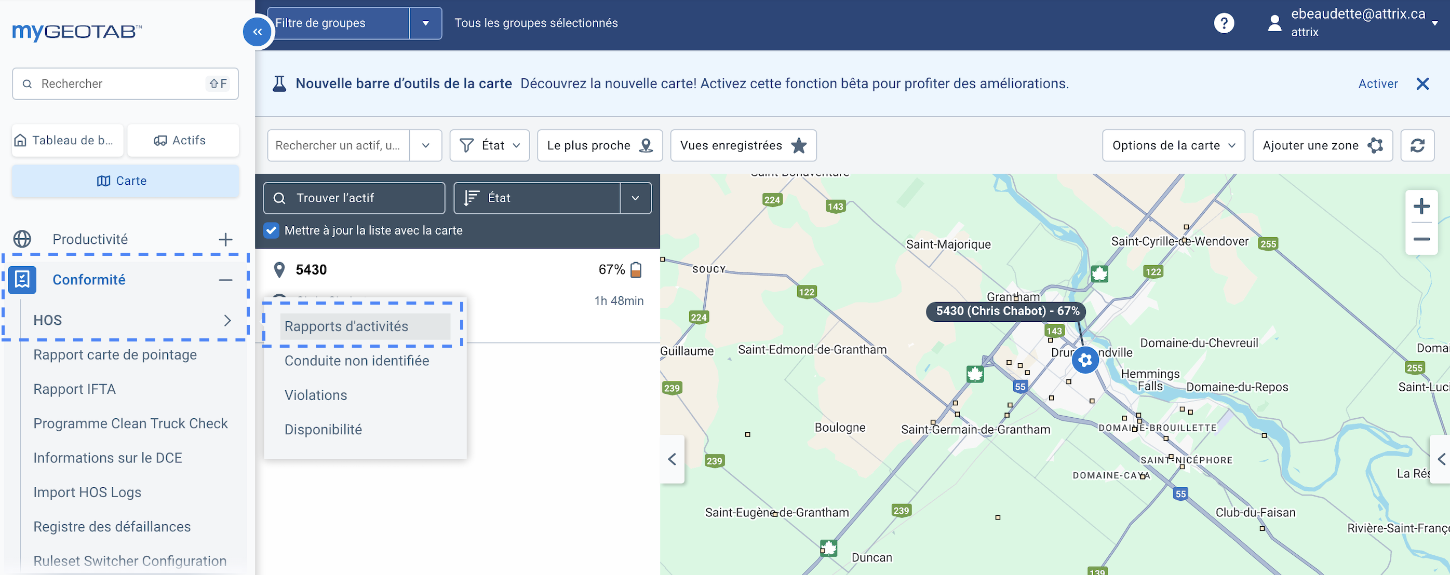Viewport: 1450px width, 575px height.
Task: Toggle Mettre à jour la liste avec la carte
Action: [x=271, y=231]
